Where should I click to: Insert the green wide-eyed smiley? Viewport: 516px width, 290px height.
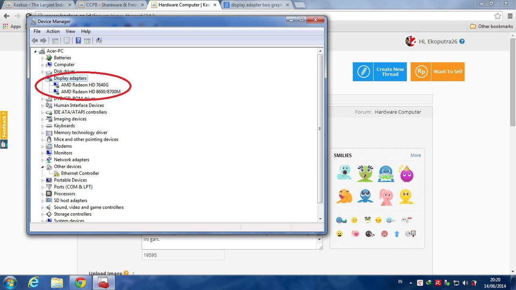(x=365, y=173)
